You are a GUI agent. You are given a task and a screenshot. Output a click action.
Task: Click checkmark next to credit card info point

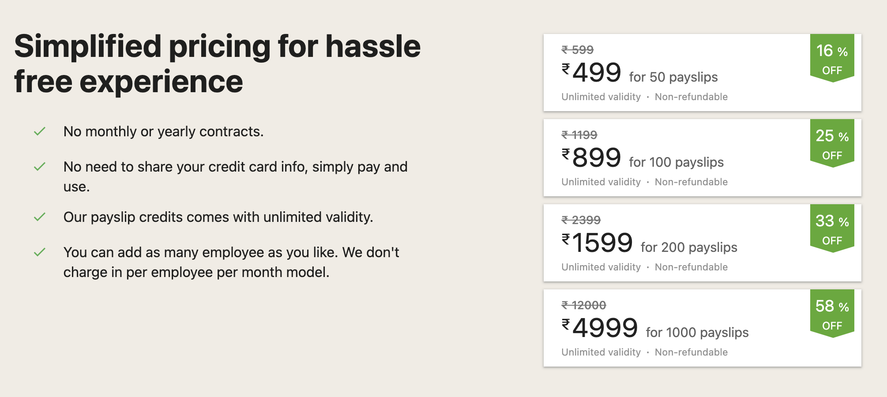(x=40, y=167)
